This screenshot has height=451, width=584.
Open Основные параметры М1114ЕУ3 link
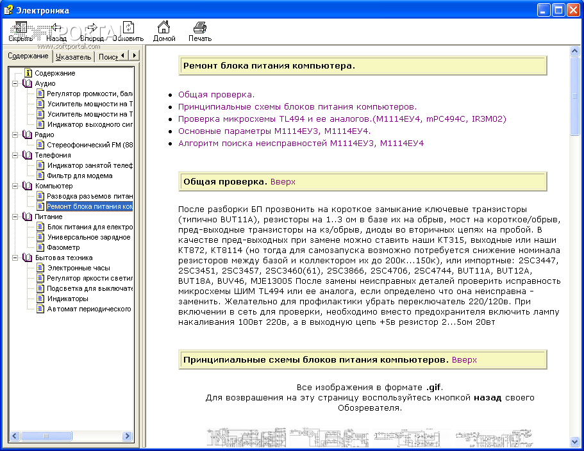click(274, 131)
